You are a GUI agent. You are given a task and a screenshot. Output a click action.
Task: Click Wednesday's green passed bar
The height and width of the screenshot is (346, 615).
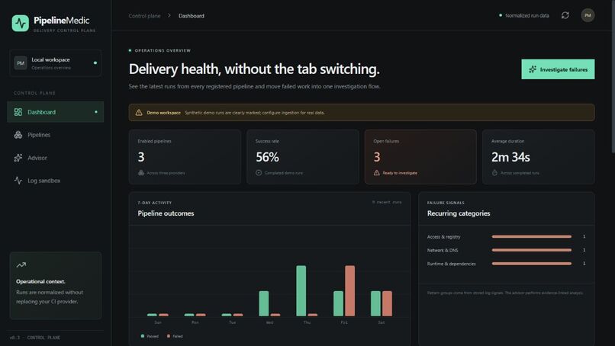(x=264, y=303)
